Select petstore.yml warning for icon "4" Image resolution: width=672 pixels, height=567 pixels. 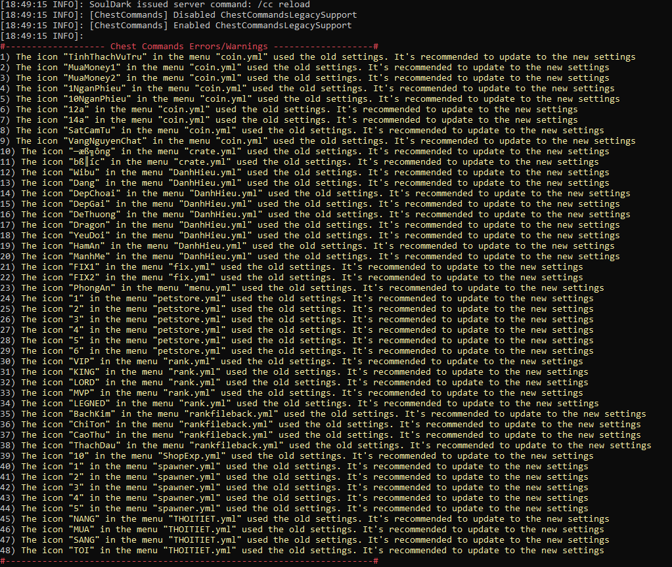(297, 329)
